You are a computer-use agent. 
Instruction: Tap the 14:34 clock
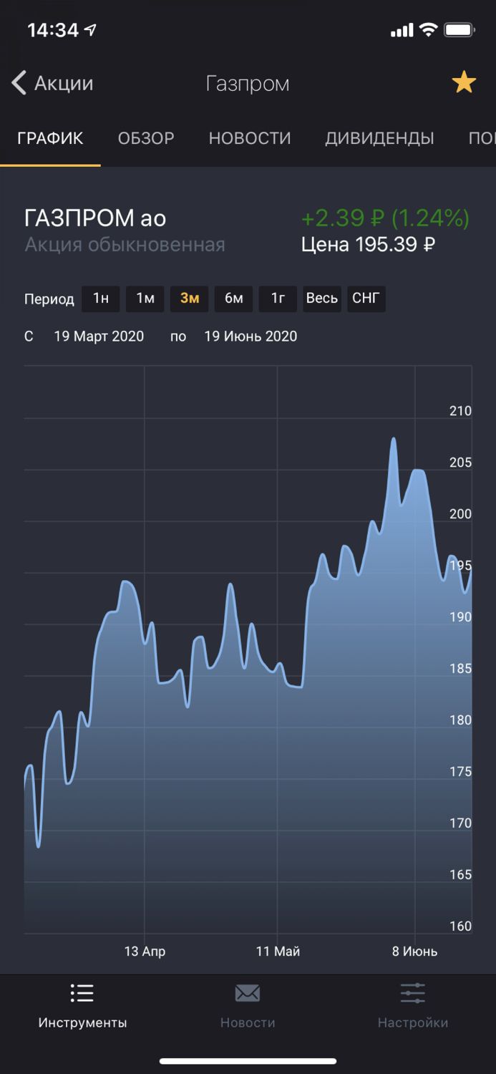[52, 30]
